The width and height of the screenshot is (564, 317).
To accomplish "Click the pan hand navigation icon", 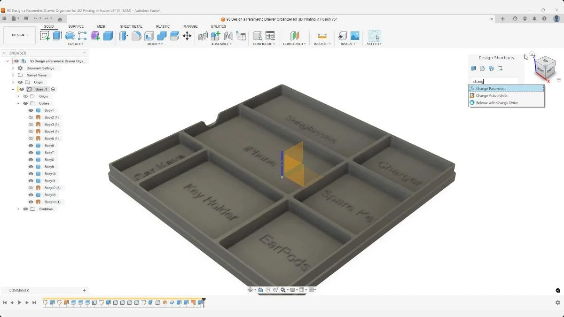I will click(x=267, y=290).
